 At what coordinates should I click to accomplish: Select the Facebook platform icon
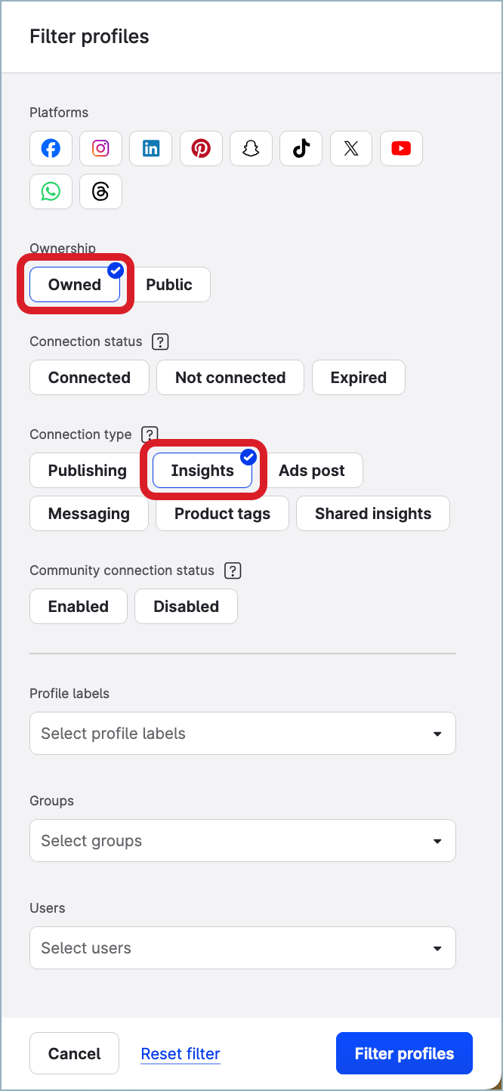[x=51, y=148]
